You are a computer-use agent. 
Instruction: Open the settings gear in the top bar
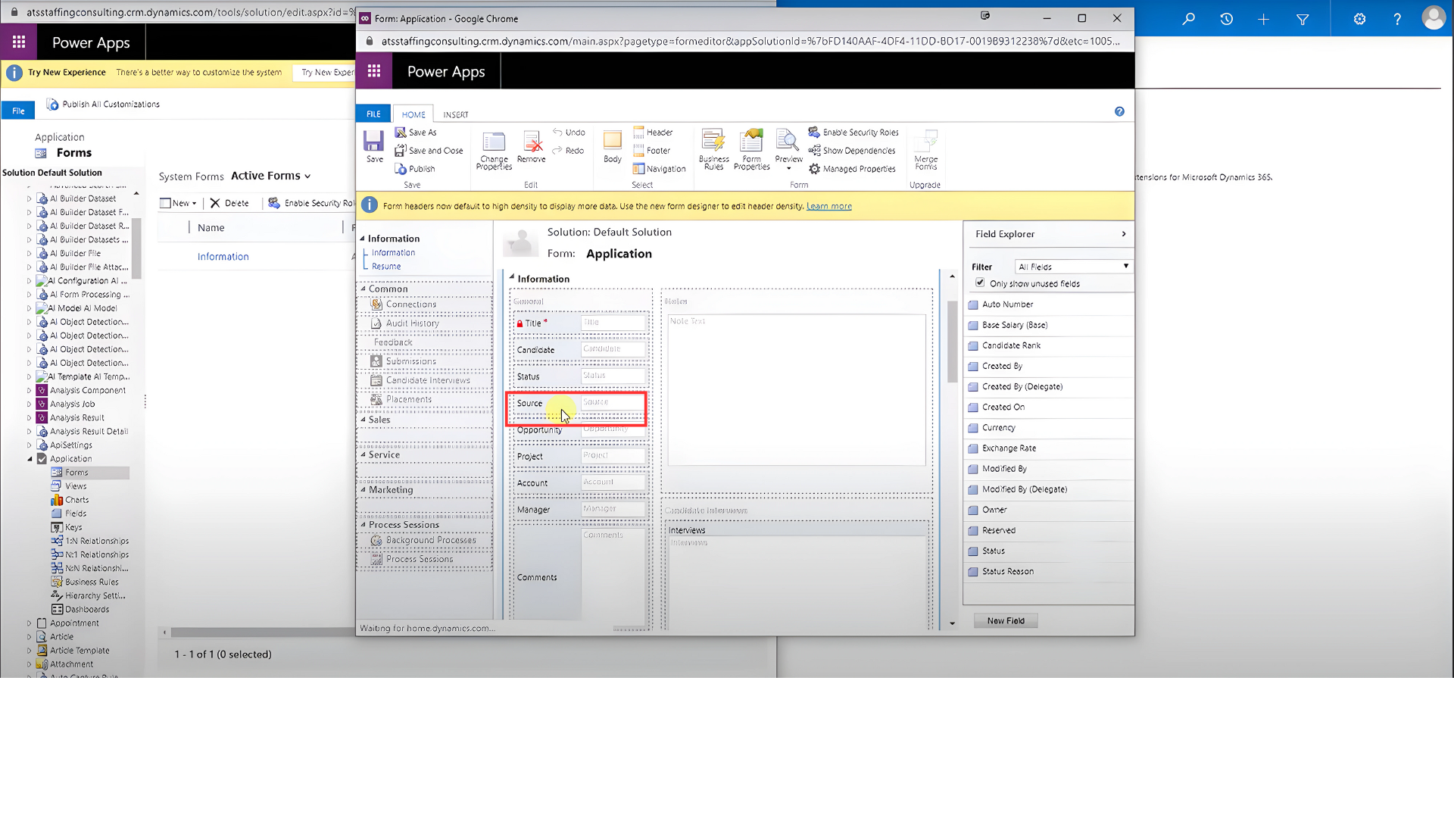point(1359,19)
